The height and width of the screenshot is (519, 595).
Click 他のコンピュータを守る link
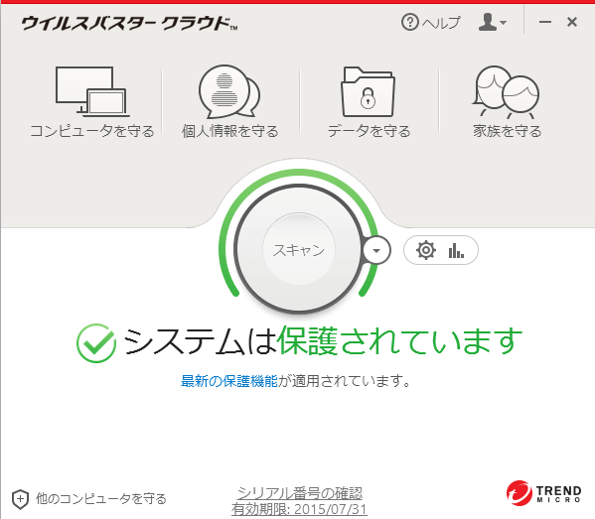point(101,499)
